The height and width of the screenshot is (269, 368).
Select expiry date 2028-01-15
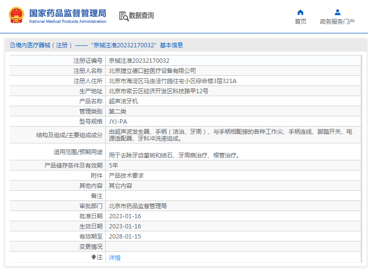(x=125, y=236)
